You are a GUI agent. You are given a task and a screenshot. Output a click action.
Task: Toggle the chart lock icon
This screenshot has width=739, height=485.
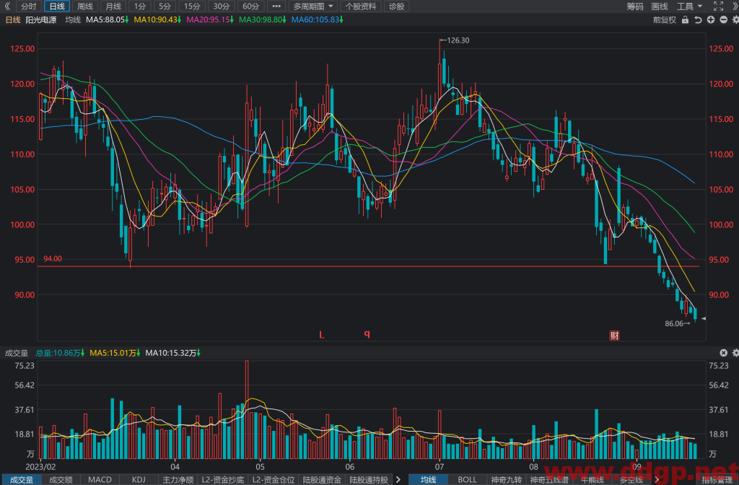(x=686, y=19)
